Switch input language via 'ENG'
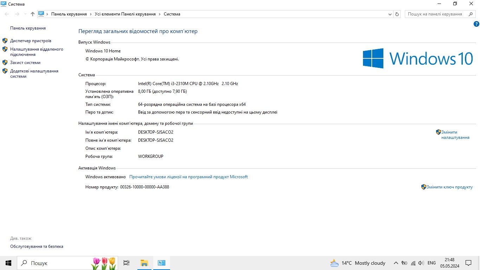 [432, 263]
